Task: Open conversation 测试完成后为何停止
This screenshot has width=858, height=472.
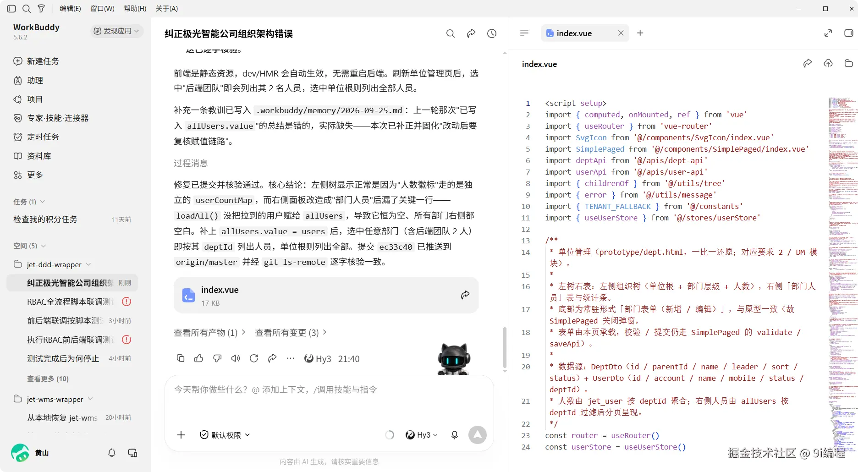Action: point(72,358)
